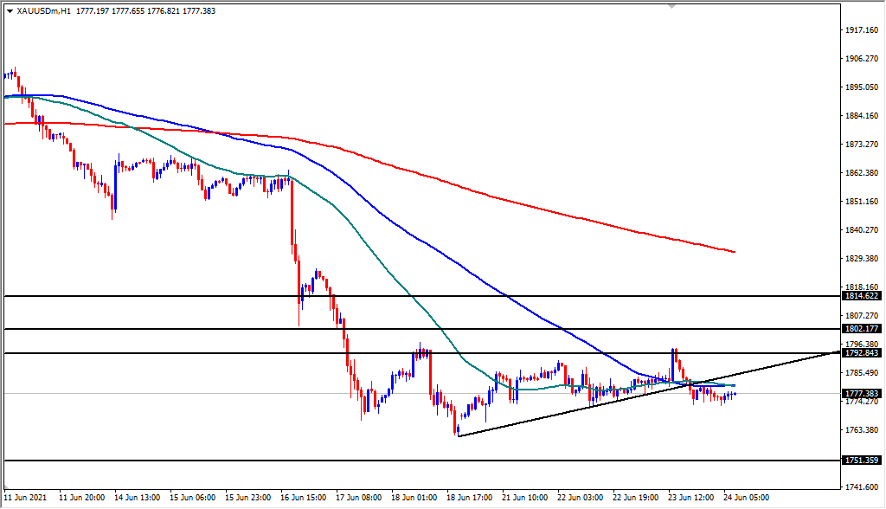Click the 1917.160 price scale value
Screen dimensions: 886x509
click(x=863, y=30)
